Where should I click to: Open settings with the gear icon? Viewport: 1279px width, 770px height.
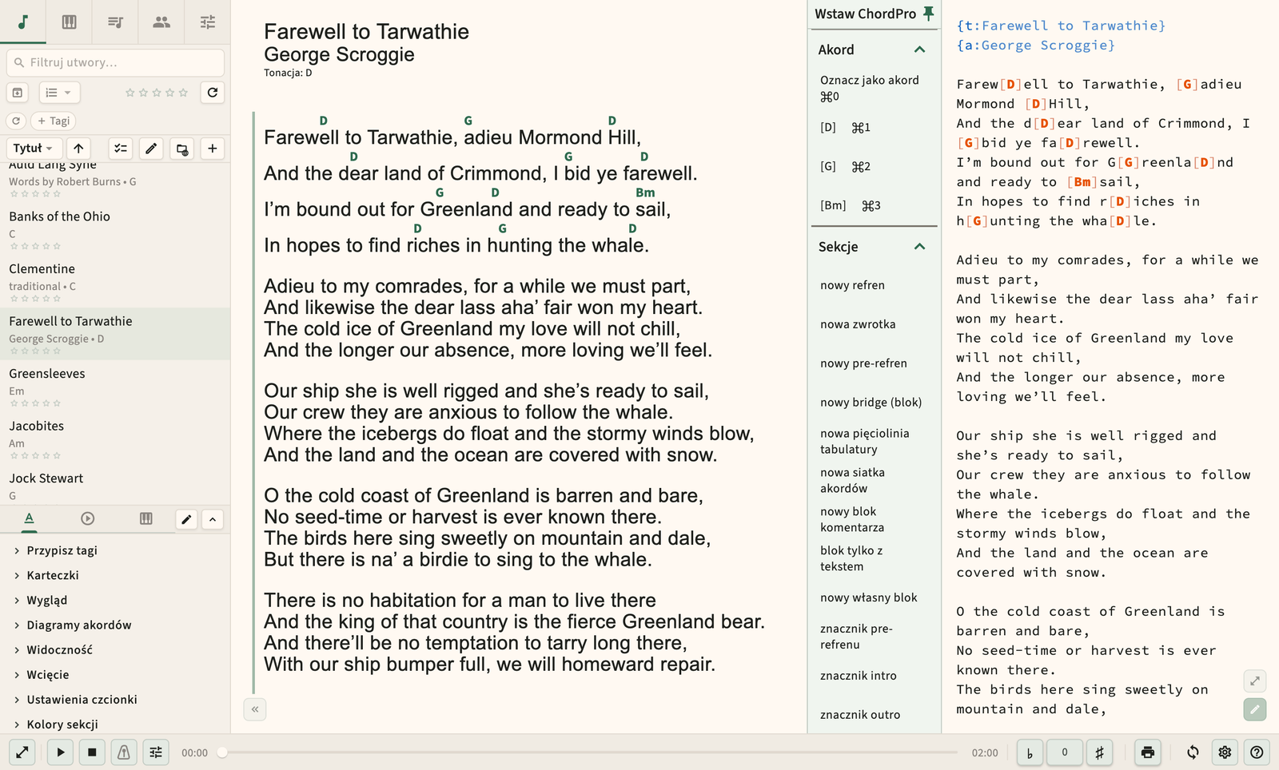tap(1225, 752)
